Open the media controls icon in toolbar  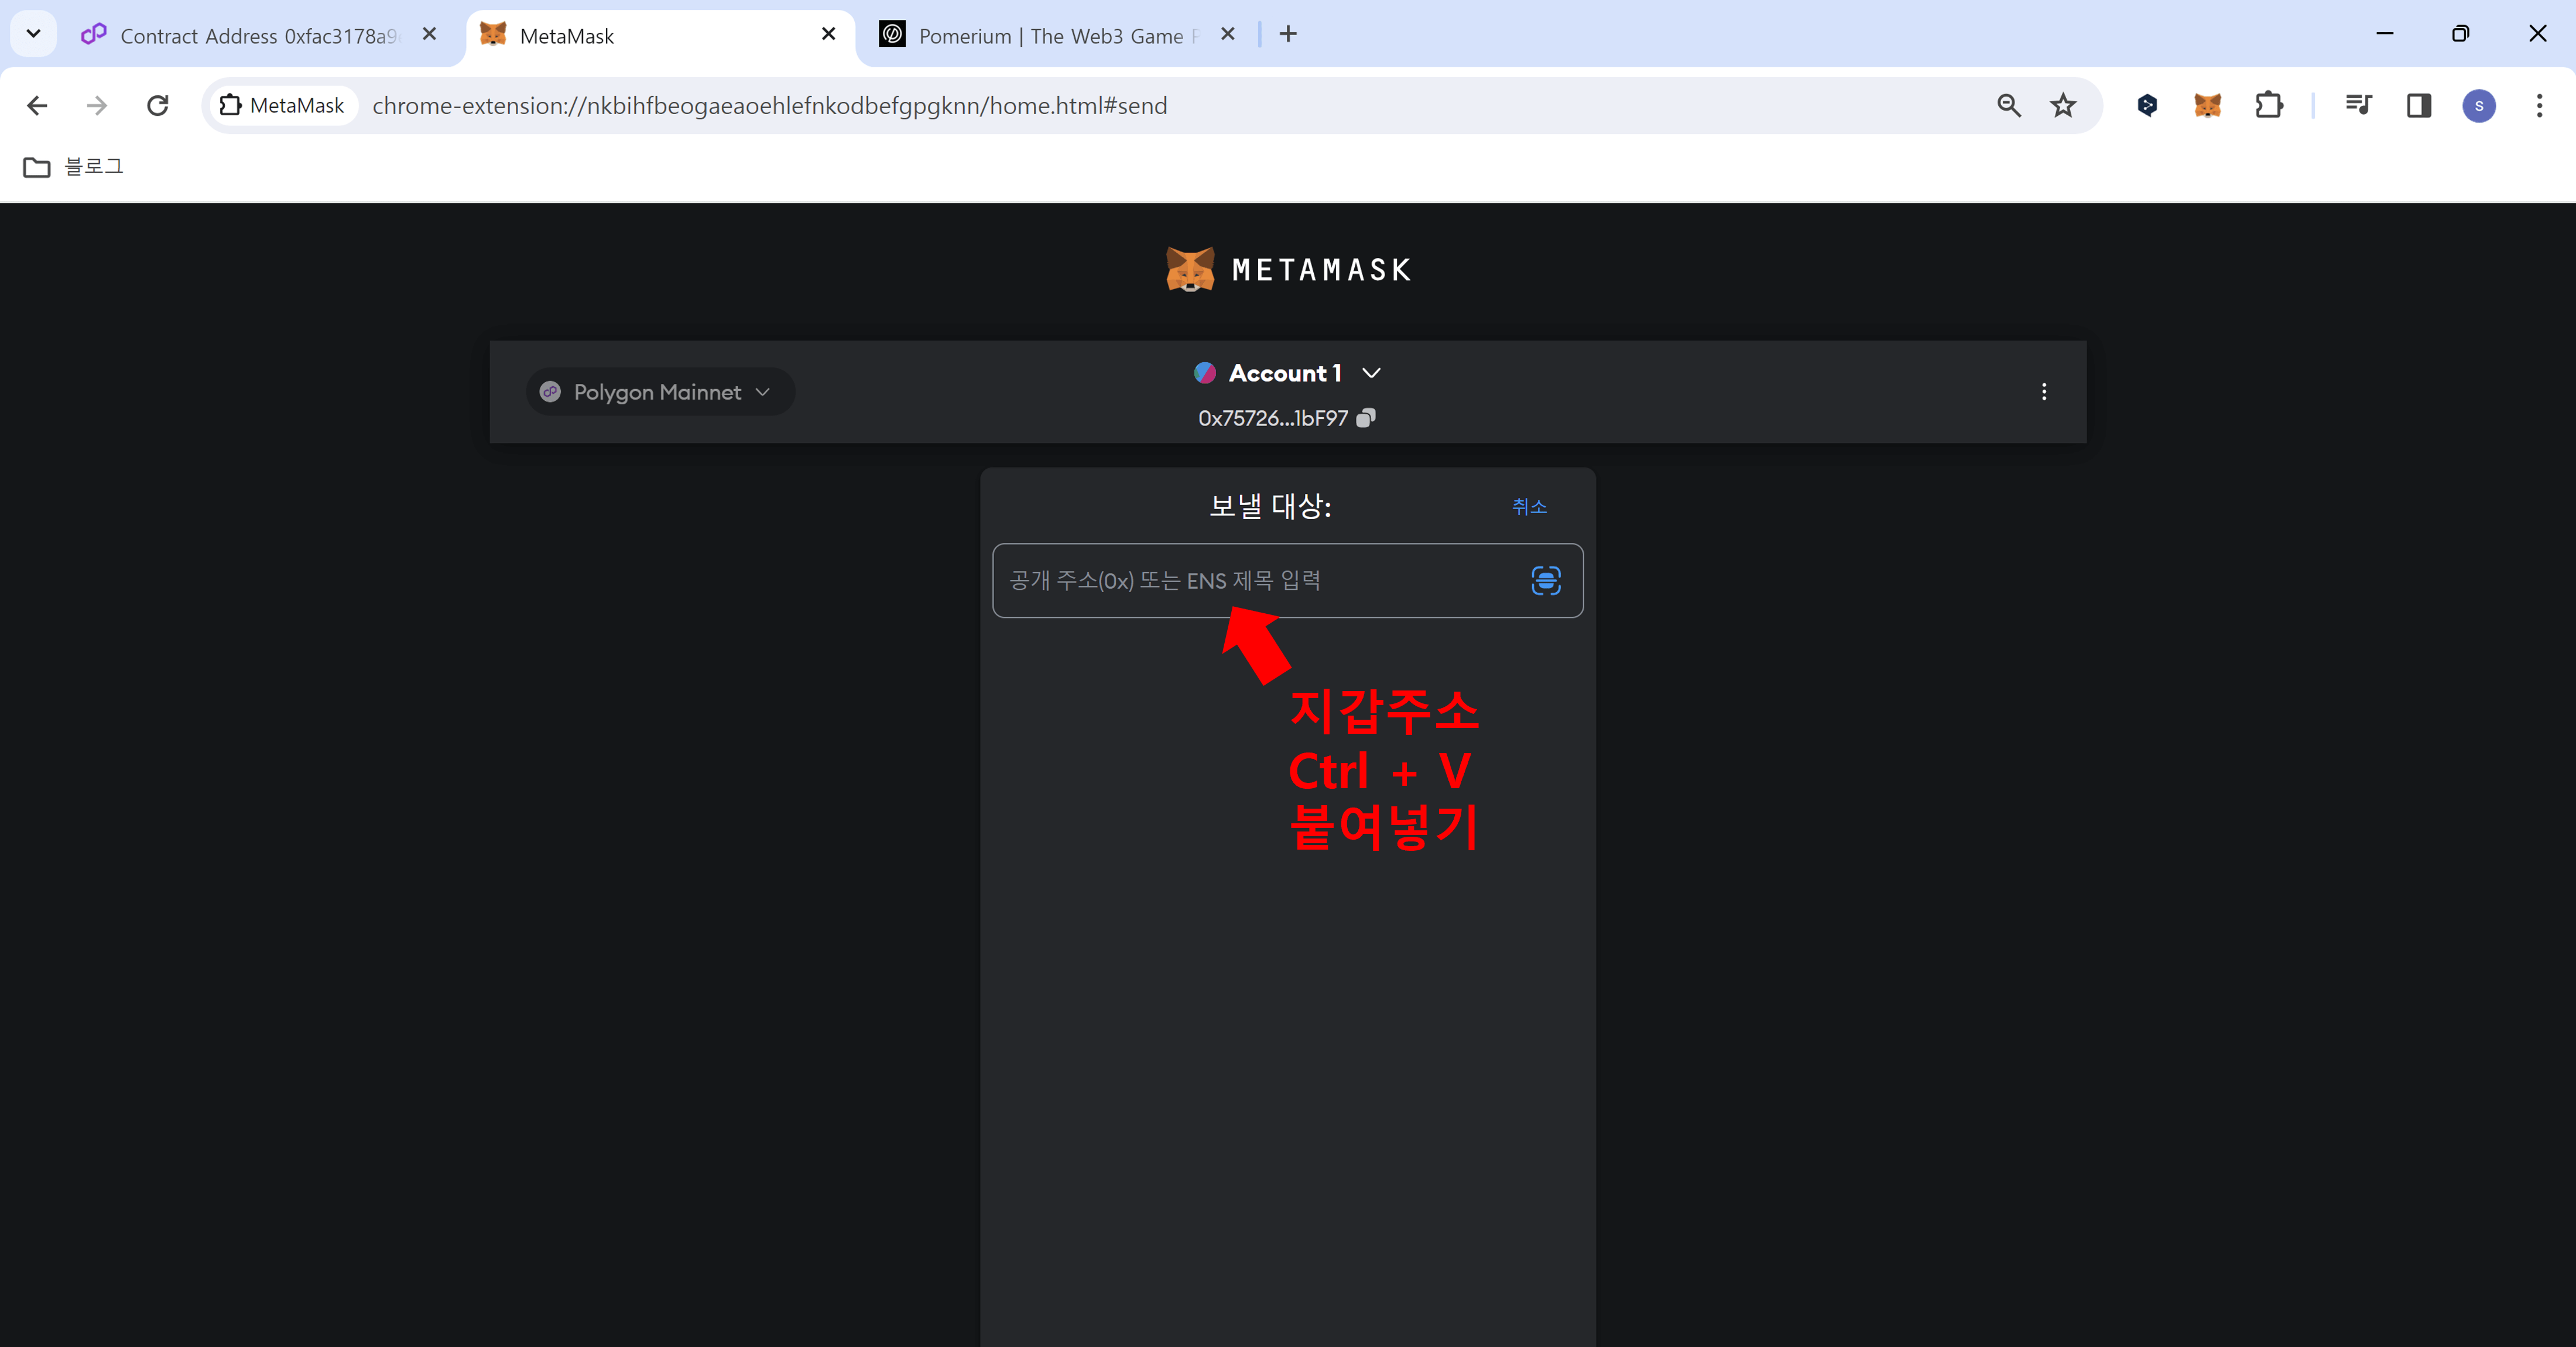pos(2358,105)
